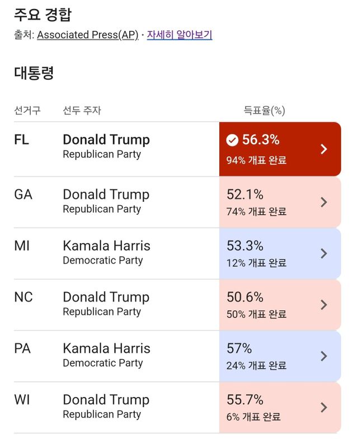Image resolution: width=358 pixels, height=439 pixels.
Task: Open Pennsylvania results chevron
Action: (x=324, y=356)
